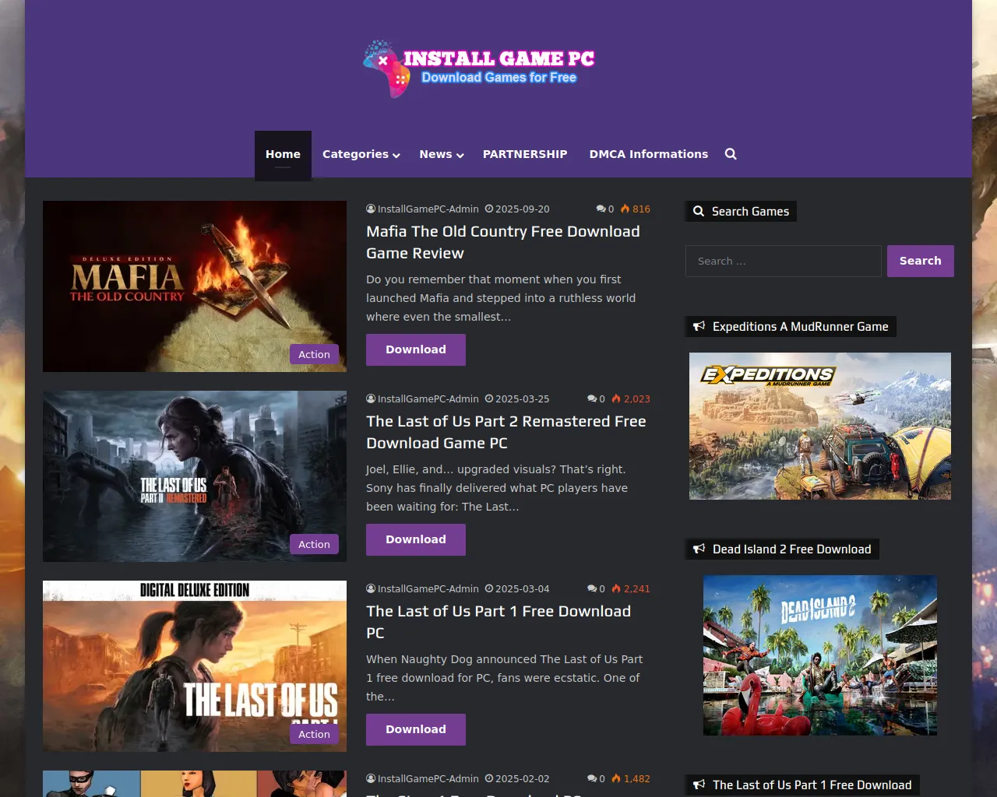Click InstallGamePC-Admin author link on Mafia post
The height and width of the screenshot is (797, 997).
click(x=428, y=209)
